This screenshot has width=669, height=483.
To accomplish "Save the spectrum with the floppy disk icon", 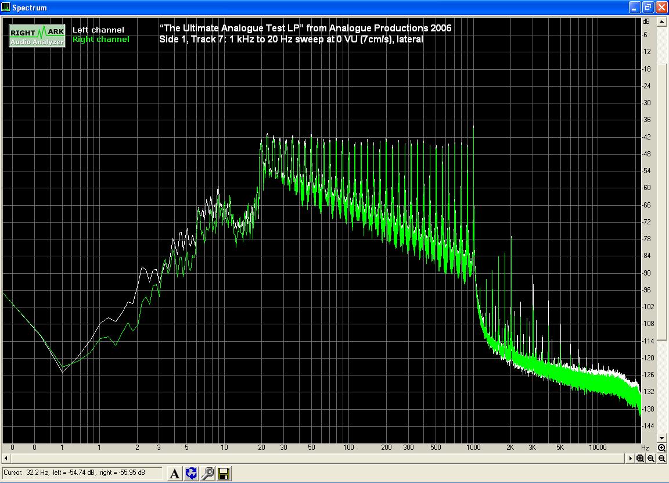I will tap(224, 473).
